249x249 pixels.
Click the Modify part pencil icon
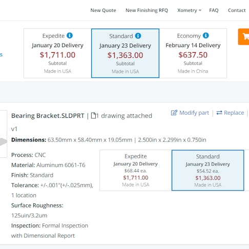pyautogui.click(x=174, y=113)
